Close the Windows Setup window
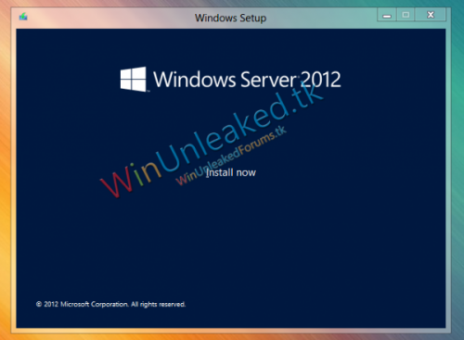The image size is (464, 340). pos(431,15)
